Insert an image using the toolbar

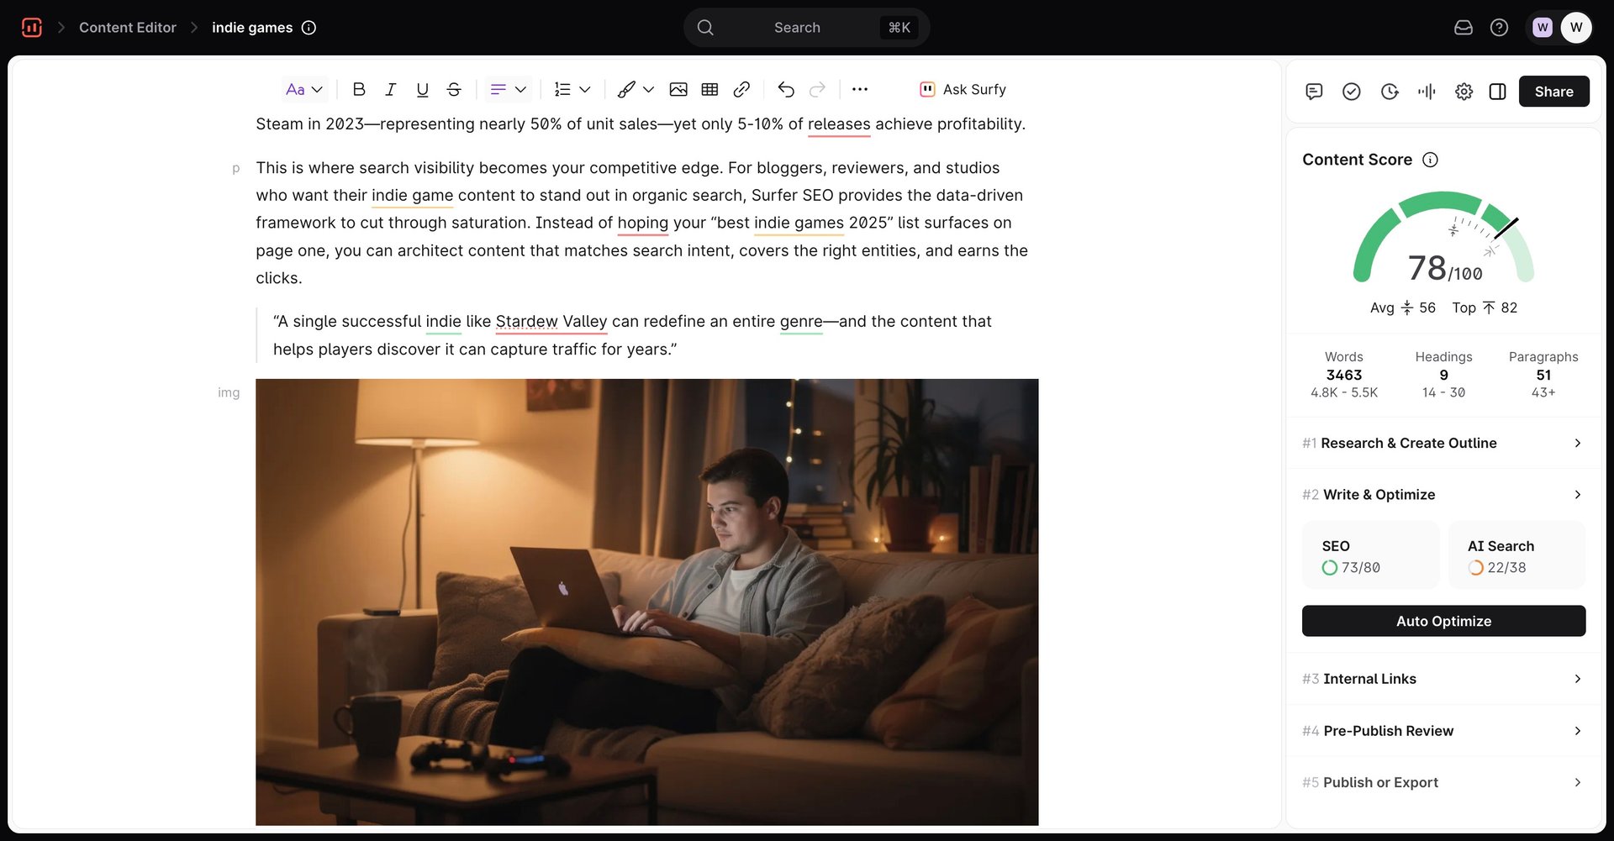tap(678, 89)
